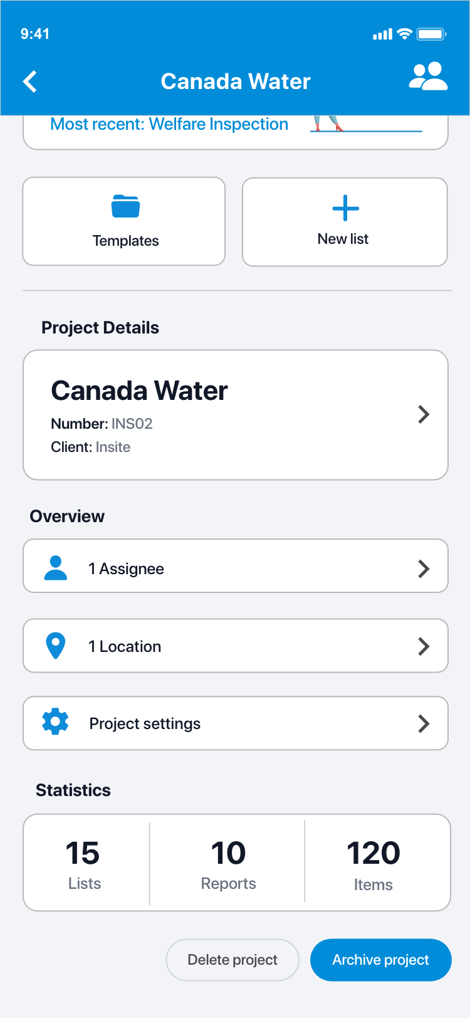View the 15 Lists statistic
Screen dimensions: 470x1018
84,863
